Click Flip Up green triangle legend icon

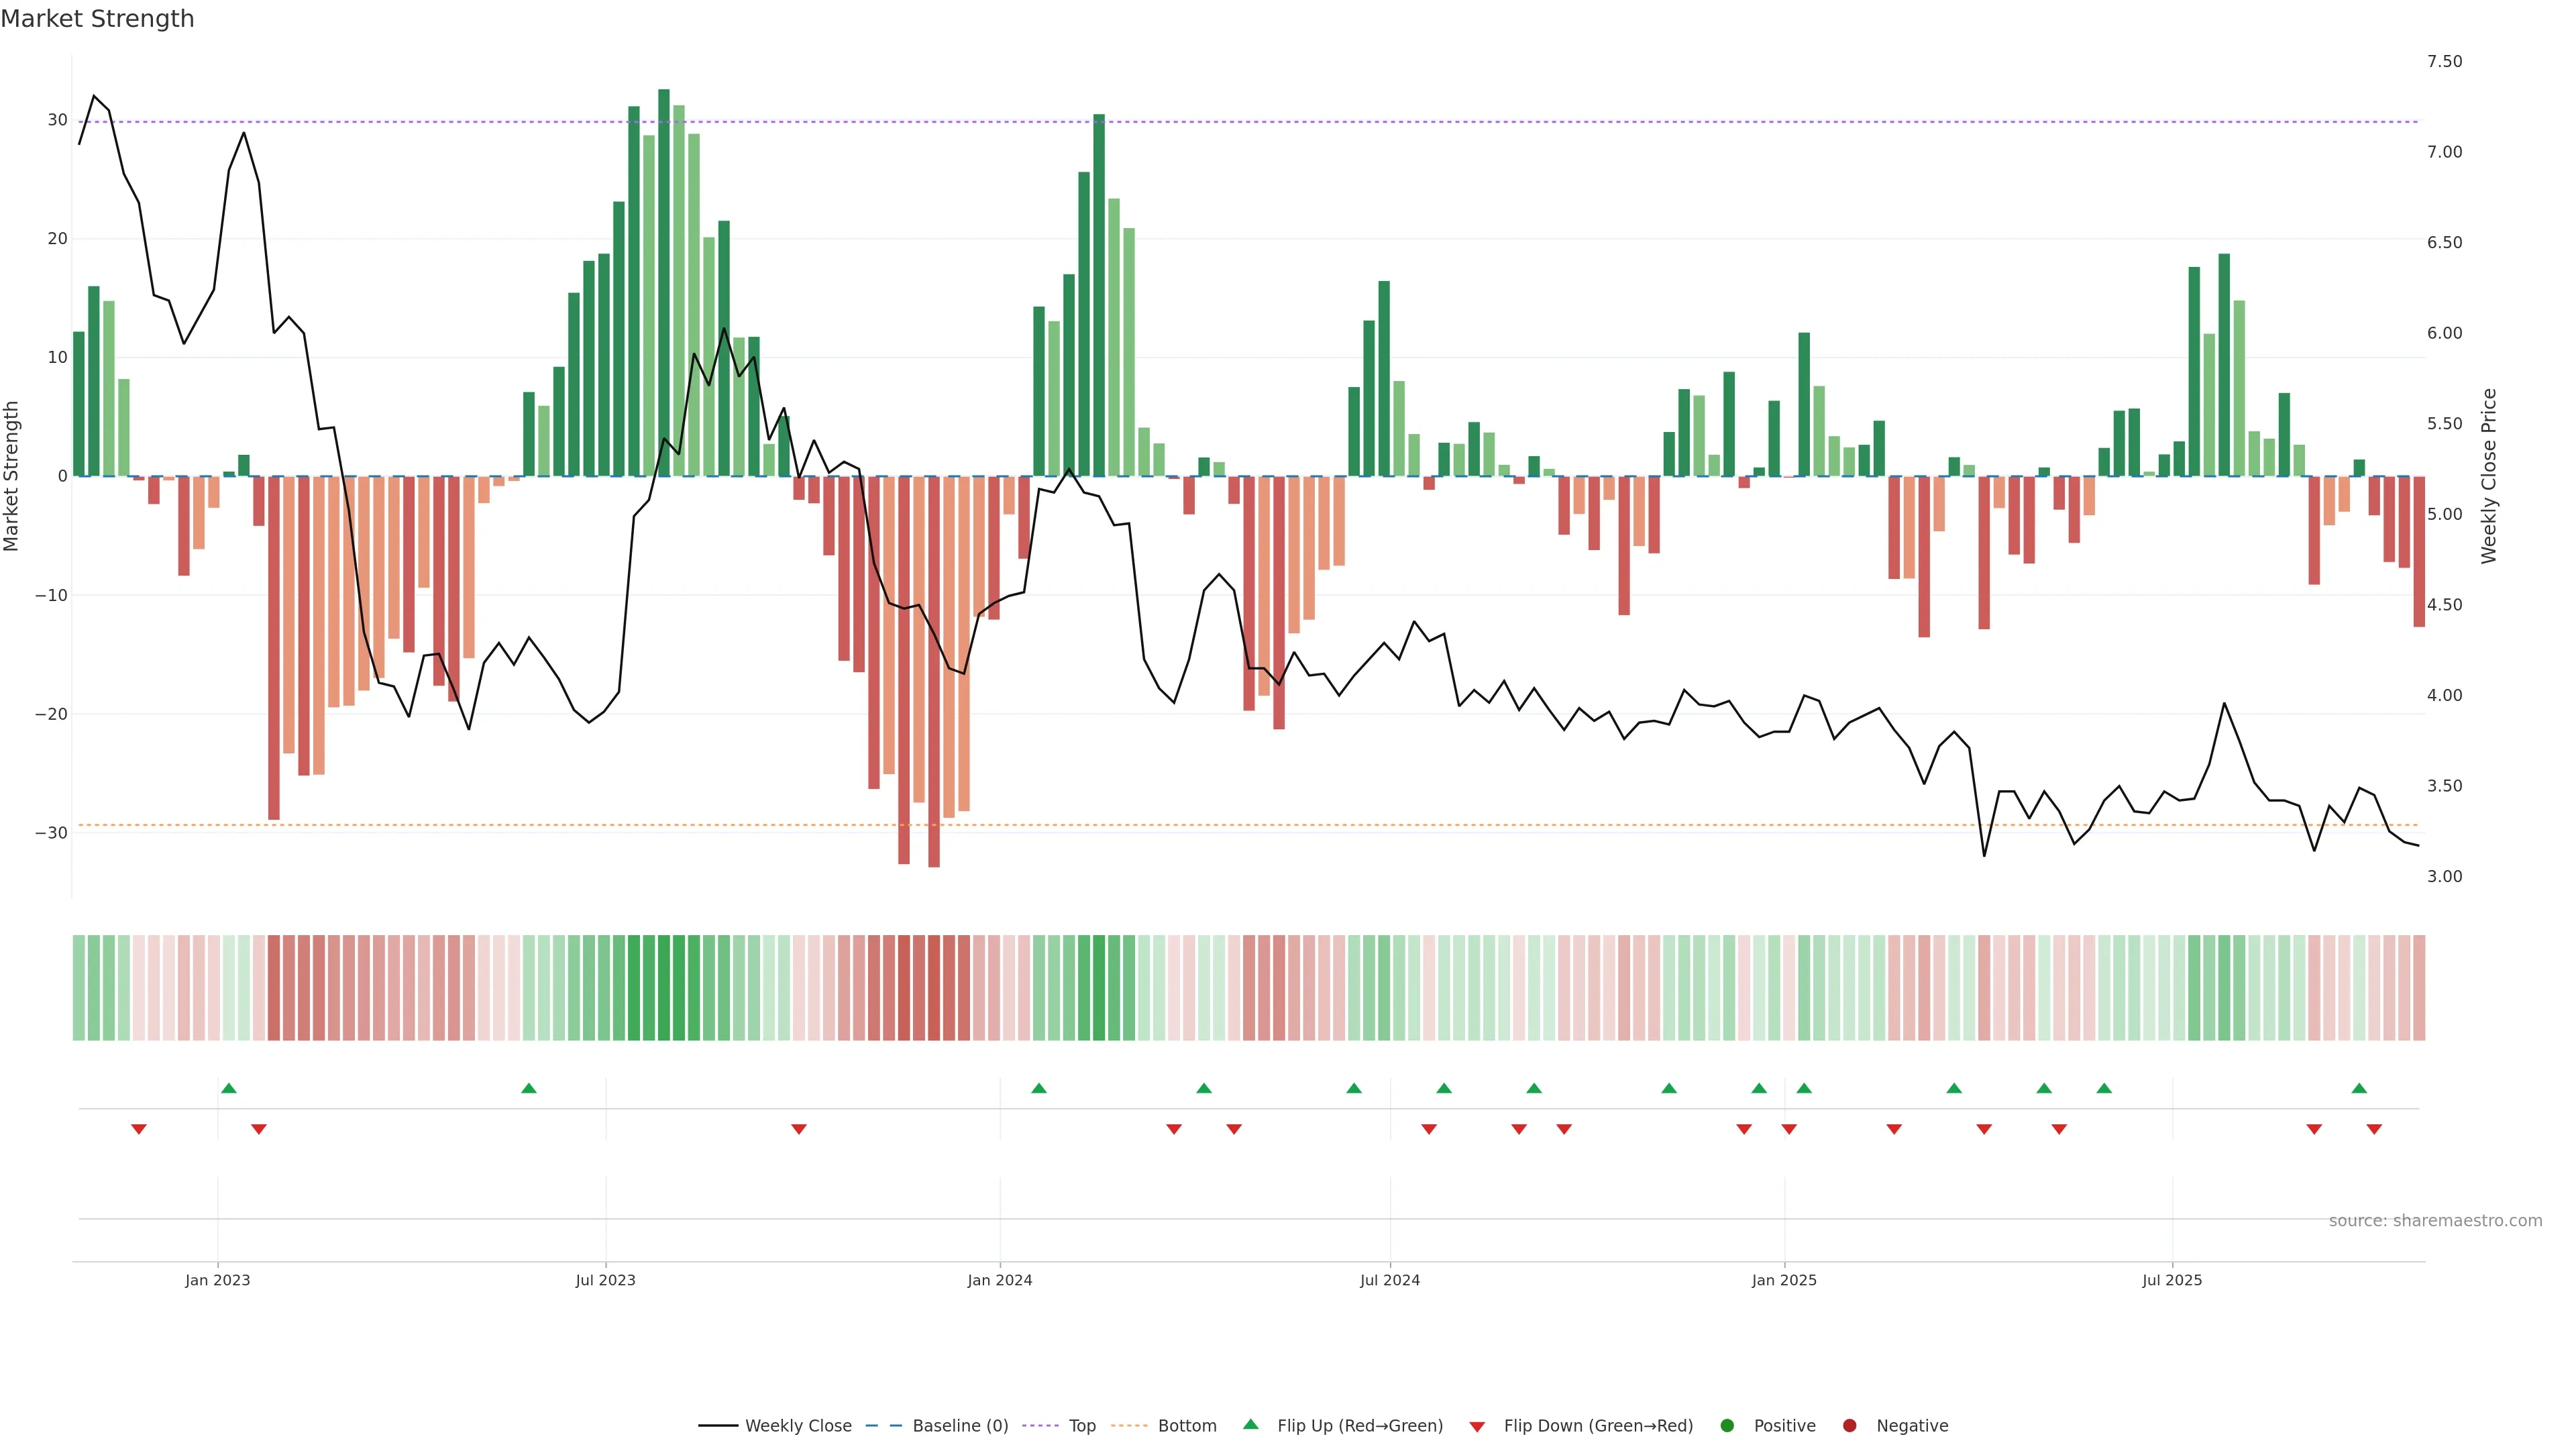tap(1250, 1425)
